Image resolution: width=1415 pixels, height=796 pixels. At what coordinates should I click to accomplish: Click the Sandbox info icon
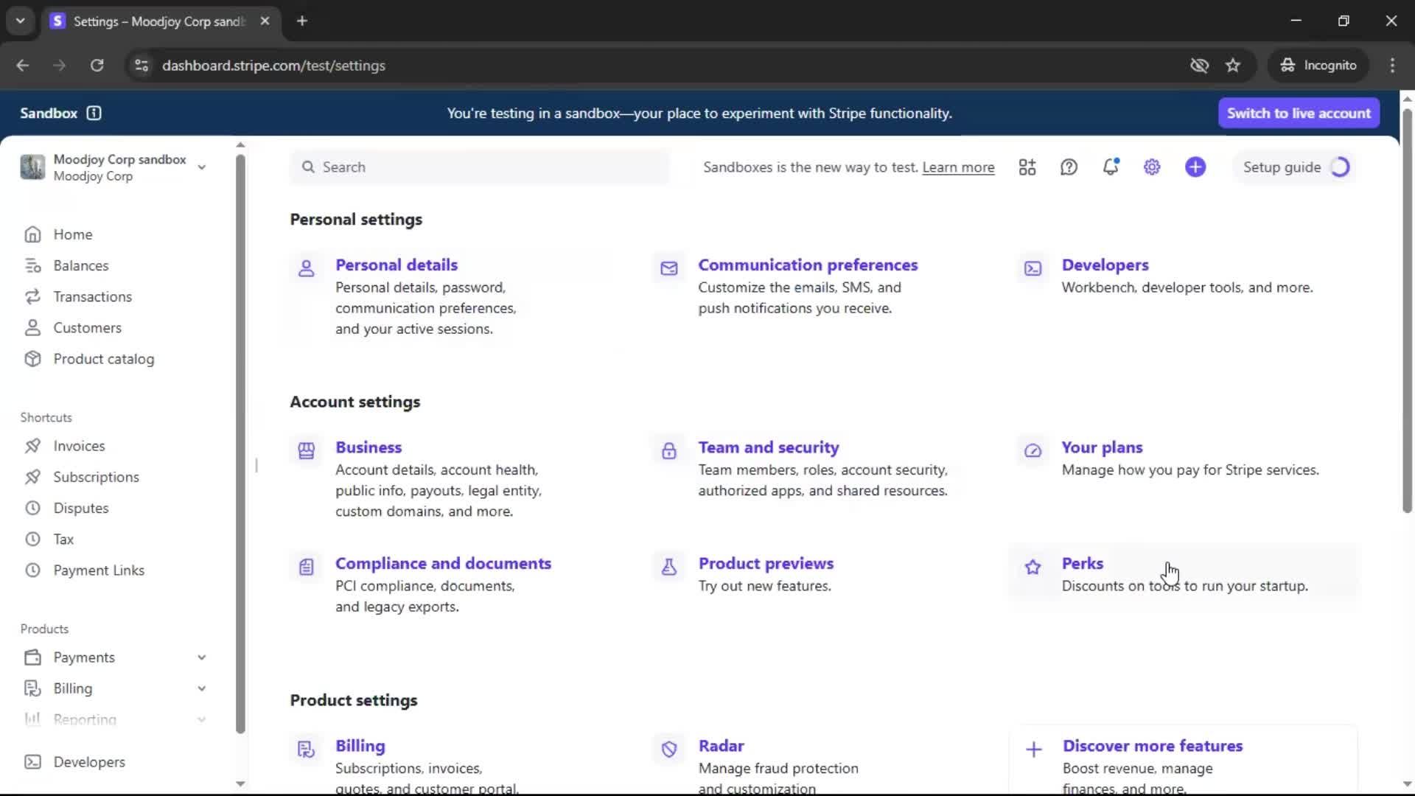point(94,113)
